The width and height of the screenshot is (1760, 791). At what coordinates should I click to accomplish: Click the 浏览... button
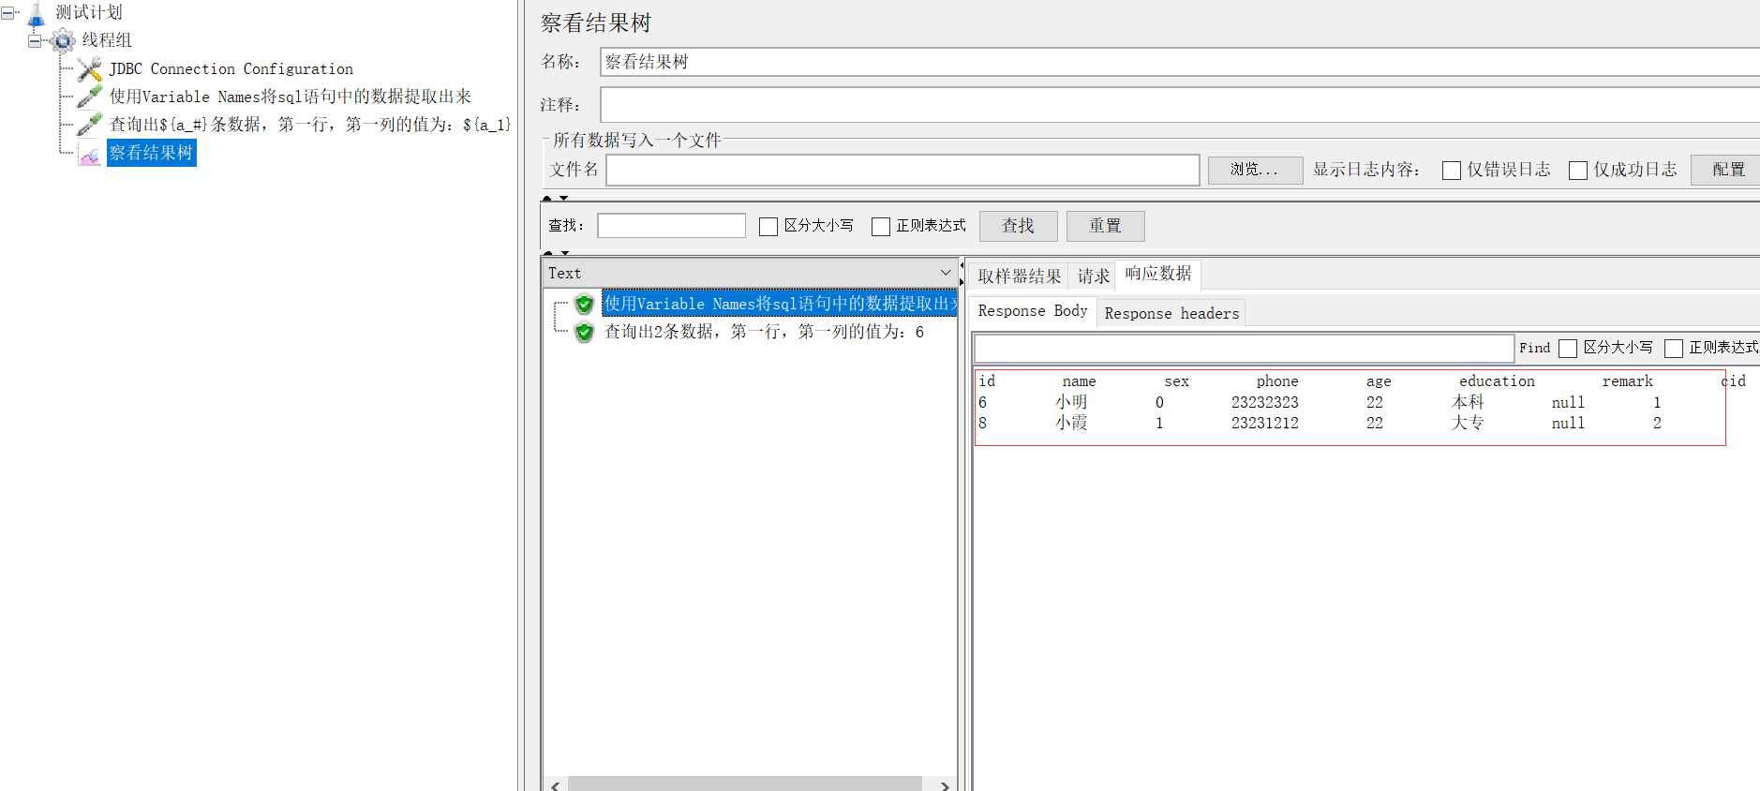click(x=1255, y=170)
